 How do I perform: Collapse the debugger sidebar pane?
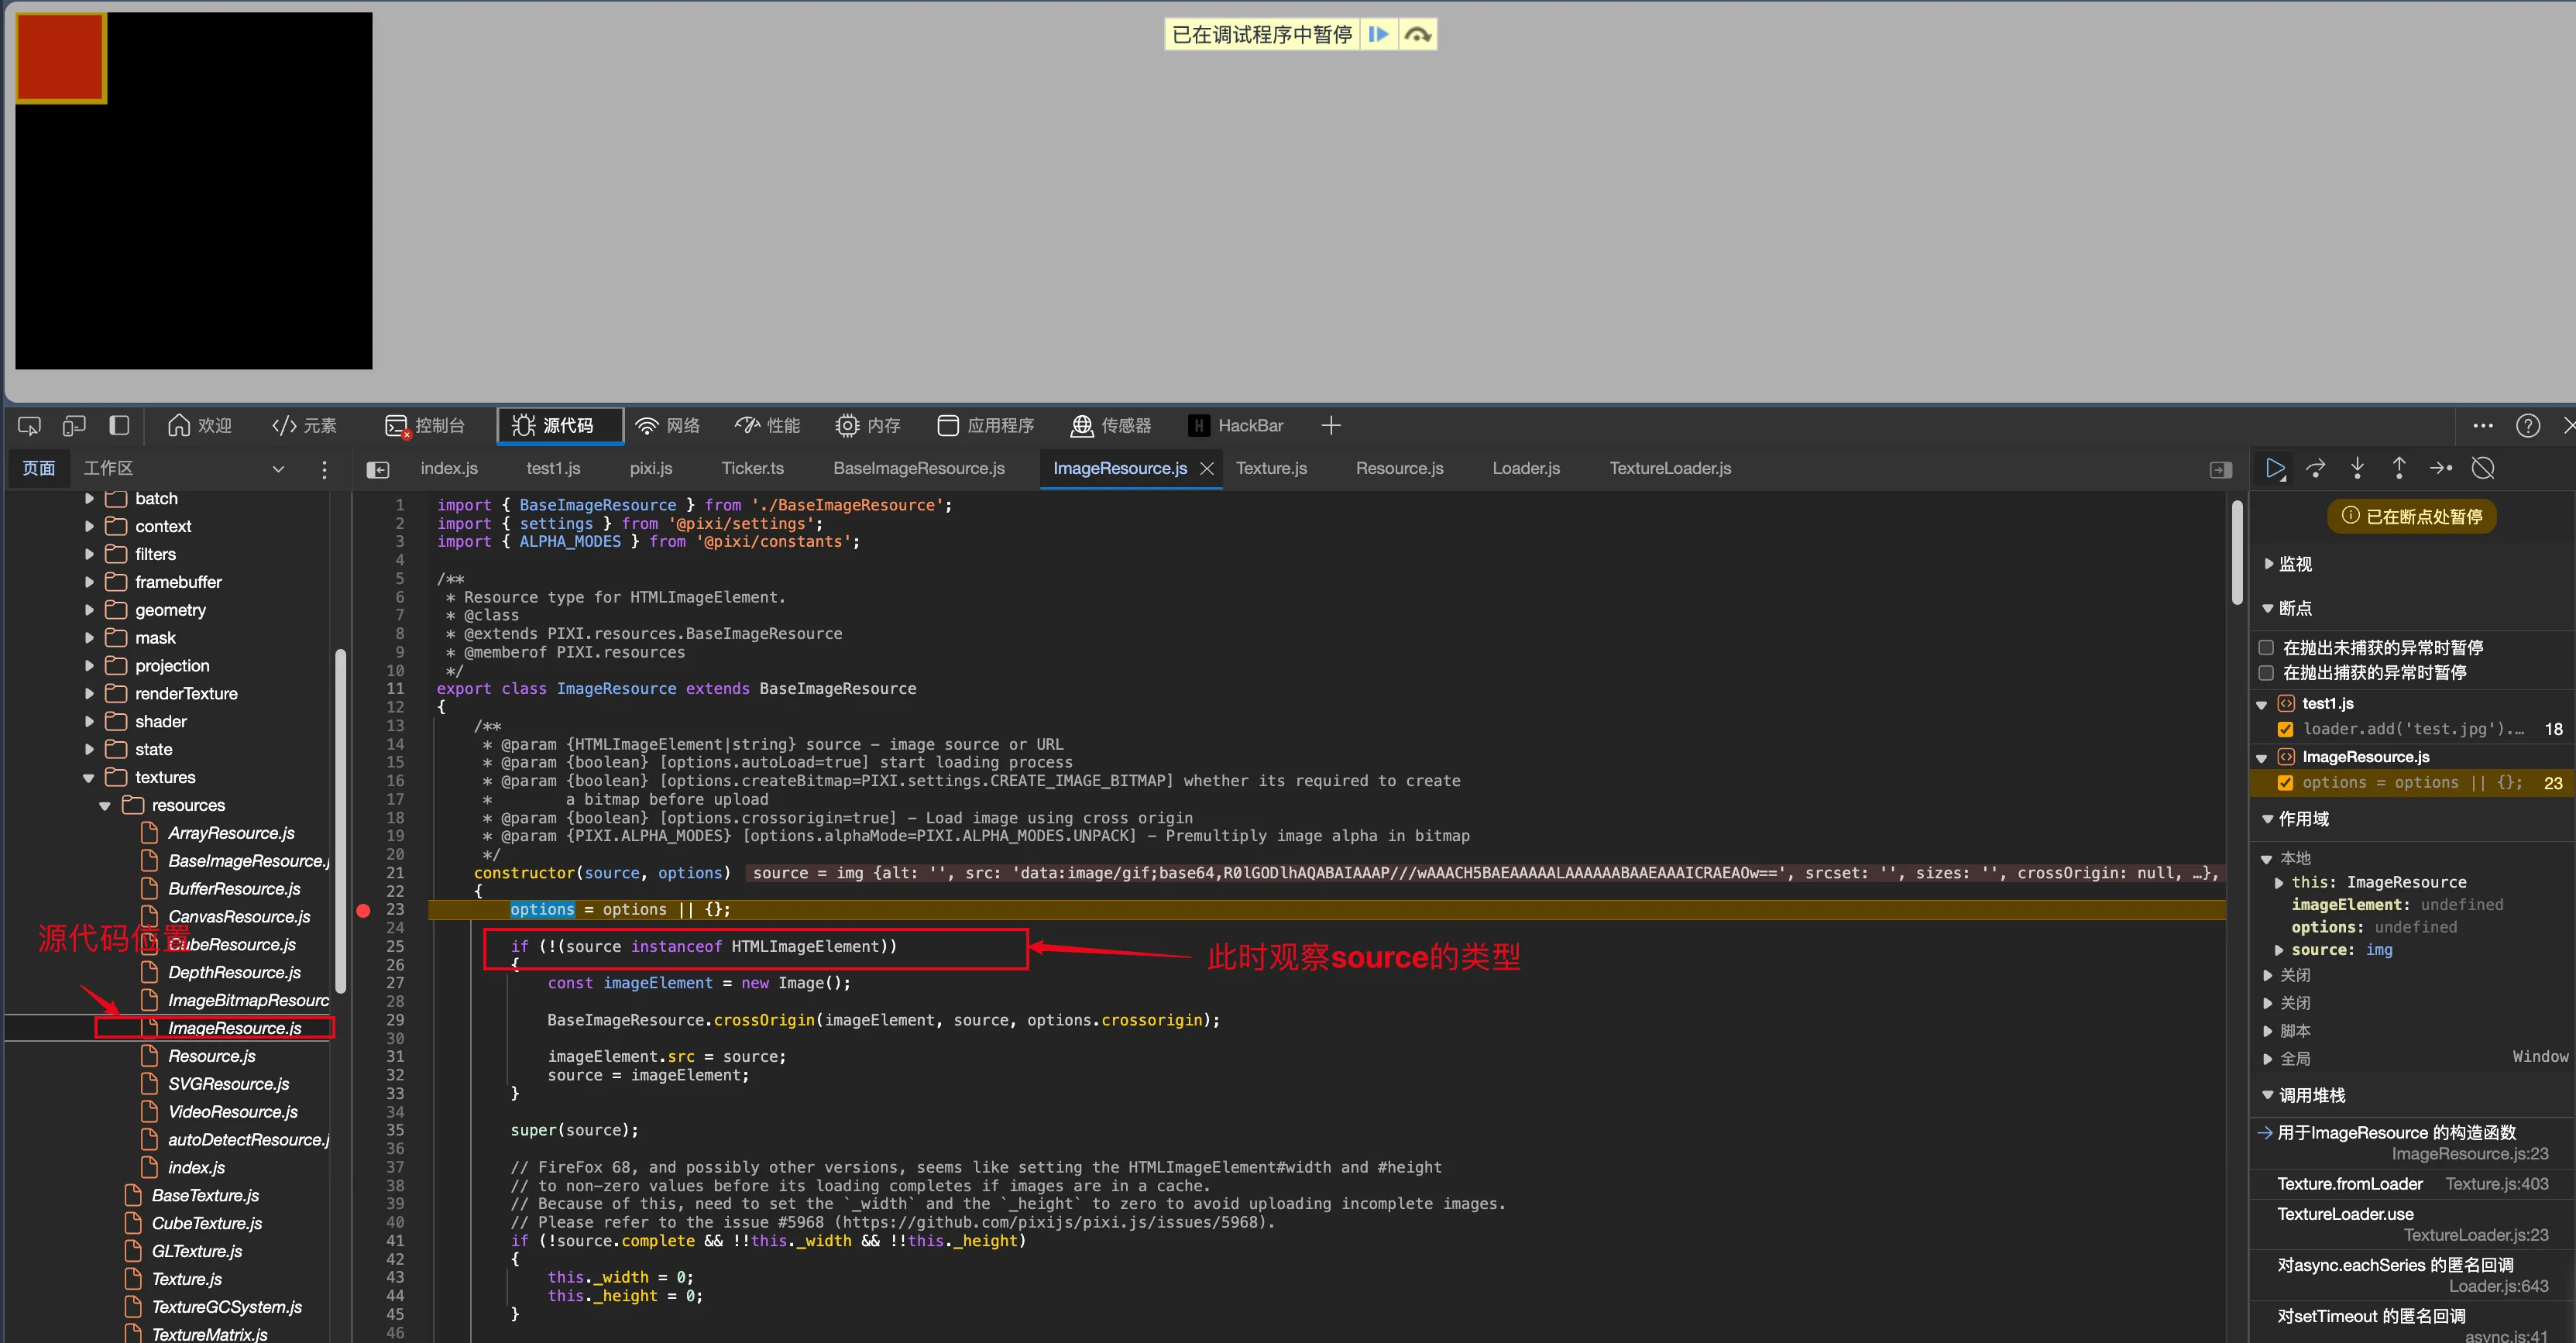tap(2221, 469)
